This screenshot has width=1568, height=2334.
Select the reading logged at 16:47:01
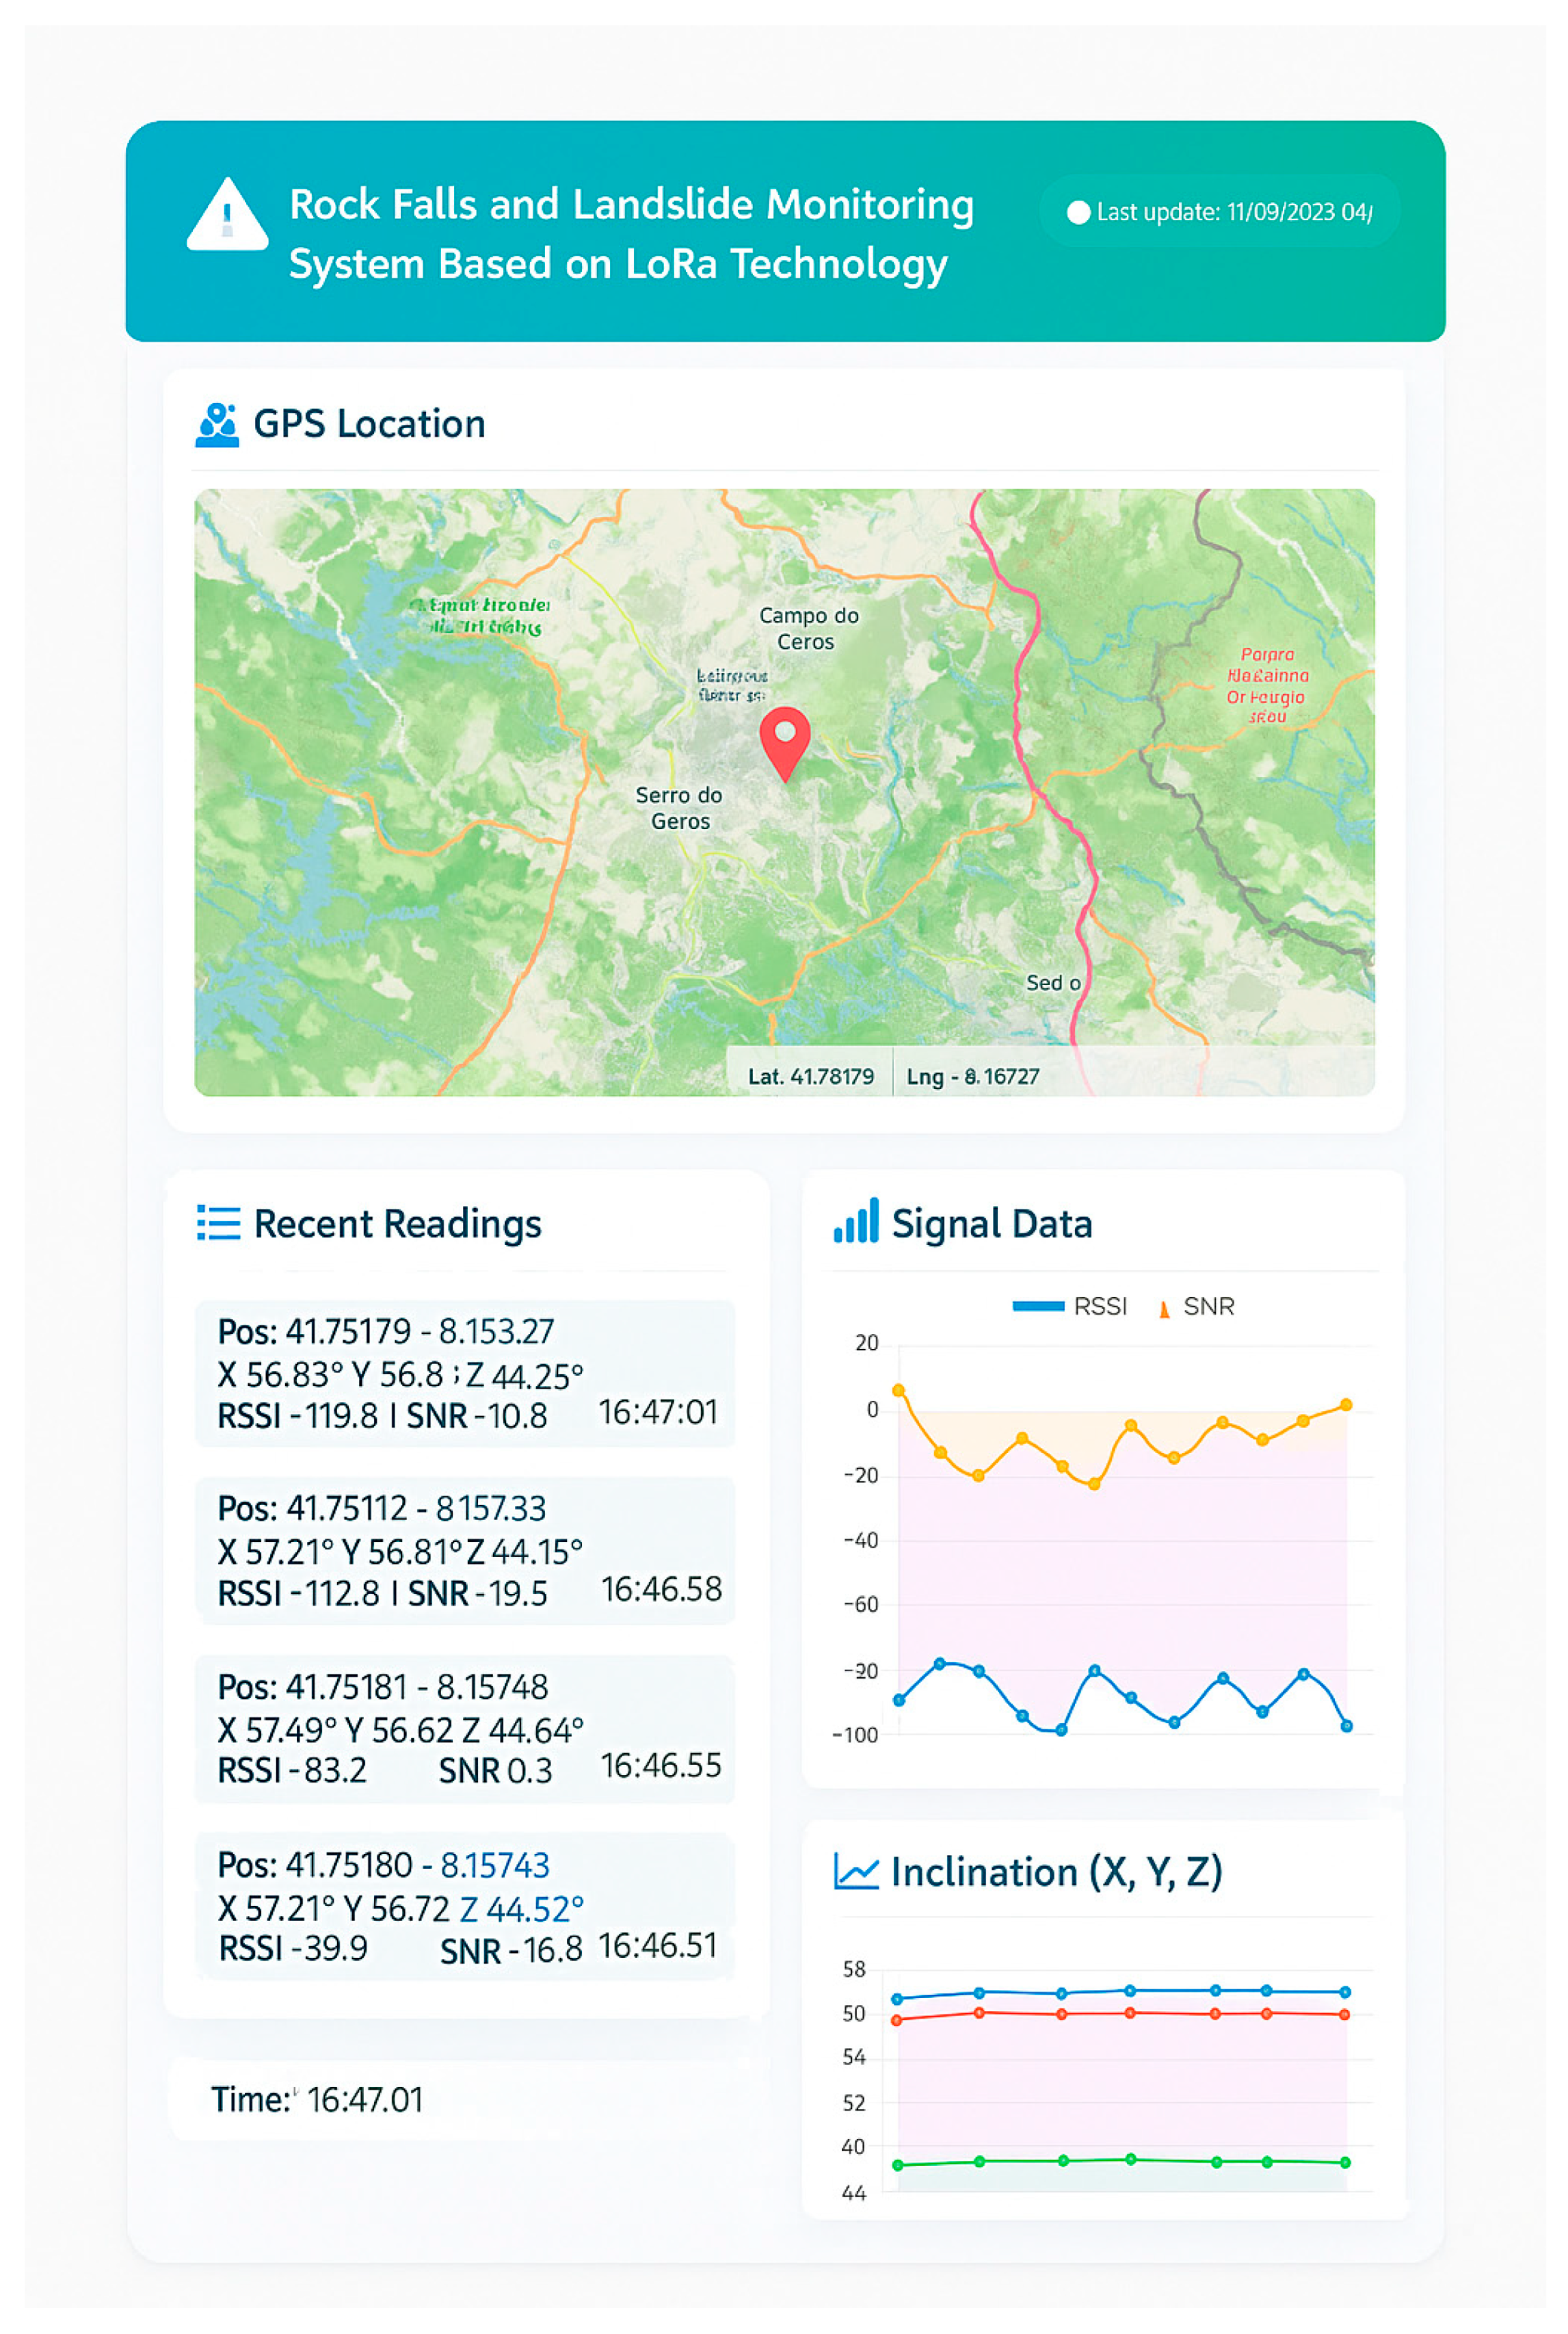465,1374
